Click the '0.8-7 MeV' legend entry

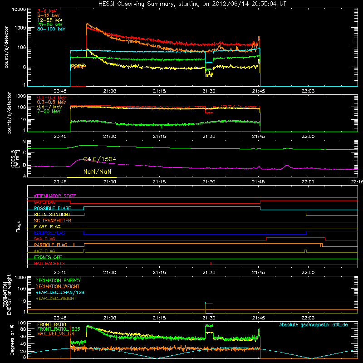tap(49, 107)
